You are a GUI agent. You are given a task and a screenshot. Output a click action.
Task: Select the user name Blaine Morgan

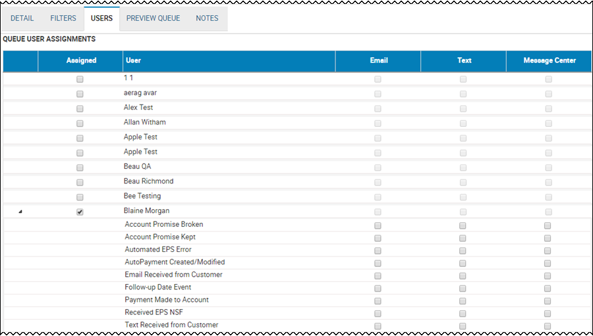point(146,210)
